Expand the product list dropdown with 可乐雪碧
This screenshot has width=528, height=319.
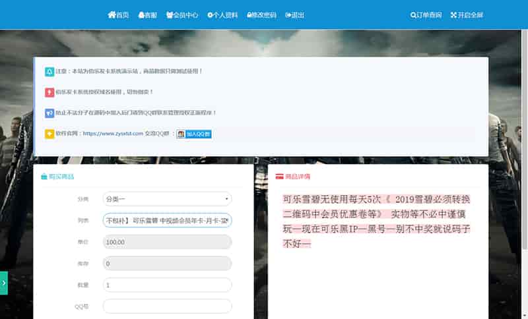point(167,221)
